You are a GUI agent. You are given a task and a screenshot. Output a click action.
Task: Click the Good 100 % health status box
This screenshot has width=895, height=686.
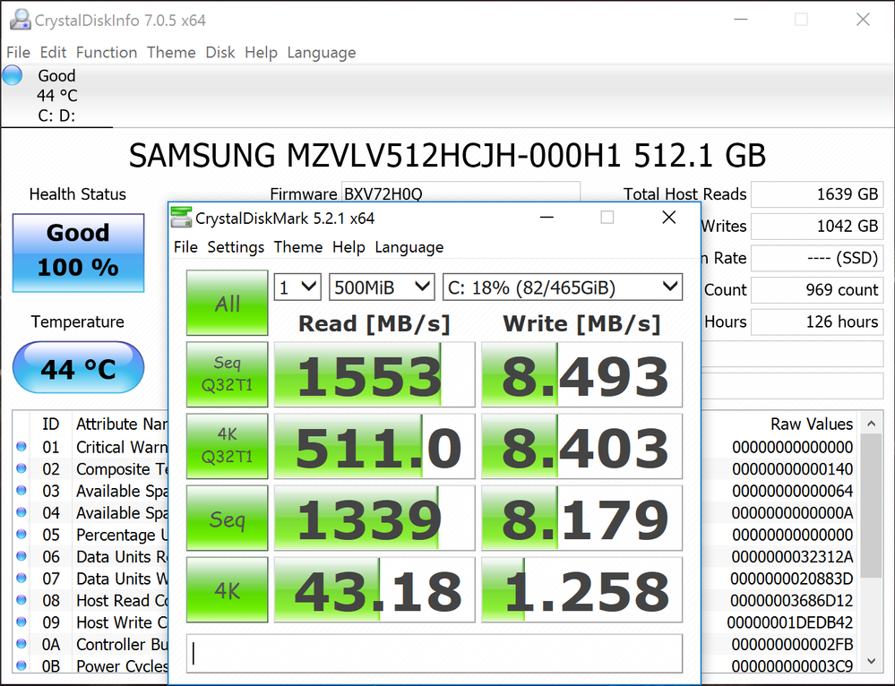tap(78, 252)
